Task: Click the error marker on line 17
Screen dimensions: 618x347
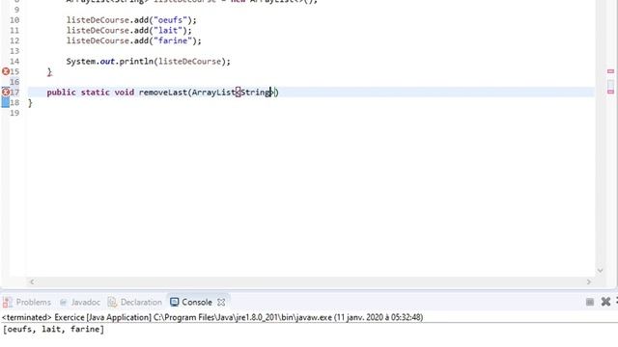Action: tap(6, 93)
